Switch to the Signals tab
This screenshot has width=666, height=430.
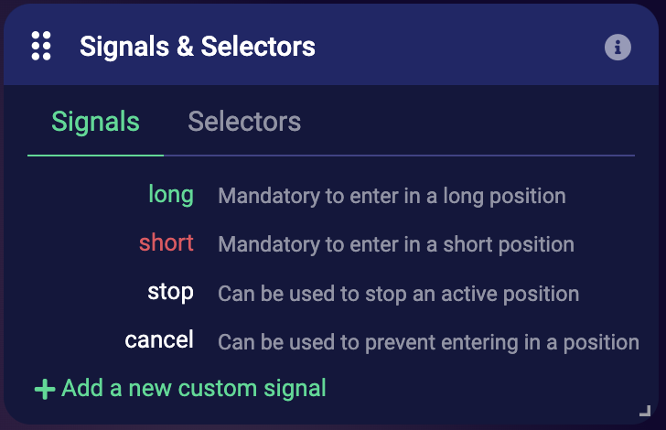point(95,122)
